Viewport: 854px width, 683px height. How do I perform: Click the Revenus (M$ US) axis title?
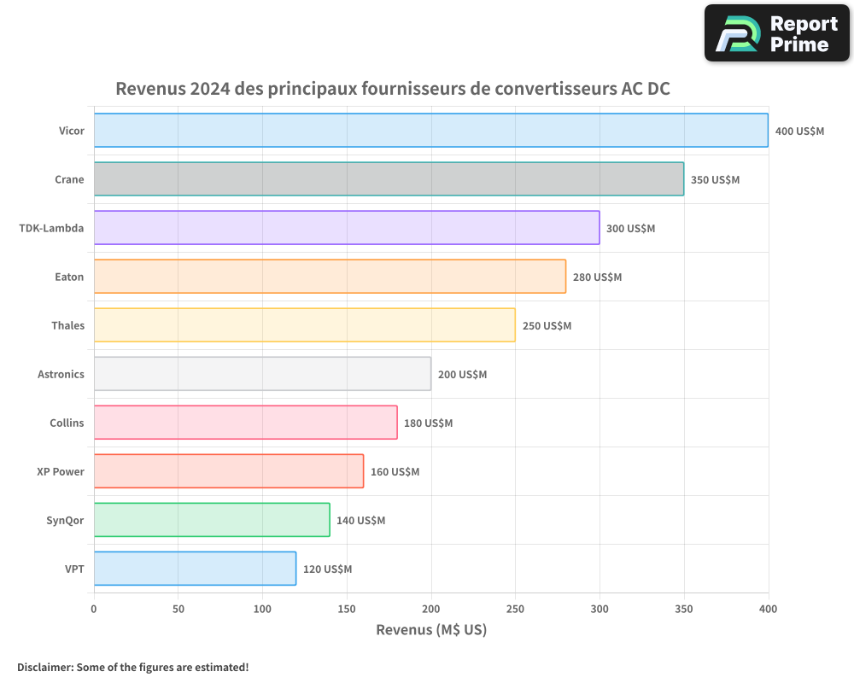[x=431, y=630]
